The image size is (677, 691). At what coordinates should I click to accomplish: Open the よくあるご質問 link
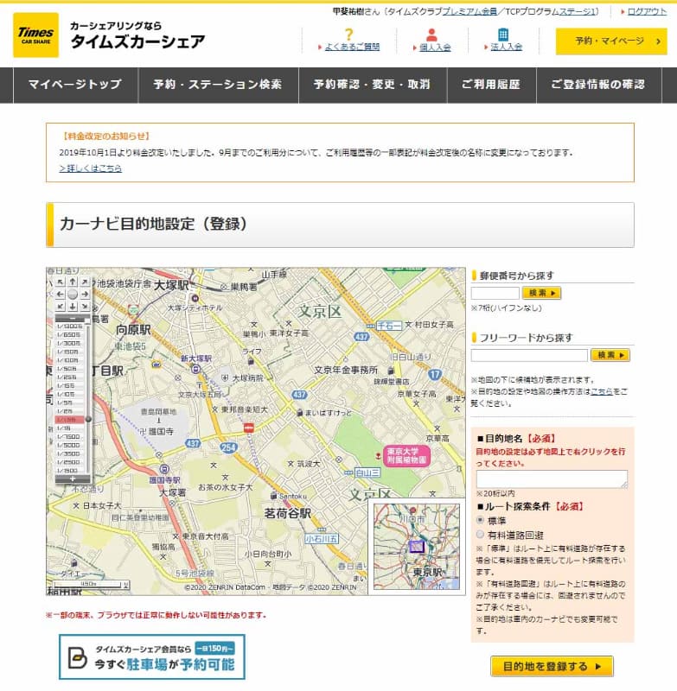coord(352,47)
